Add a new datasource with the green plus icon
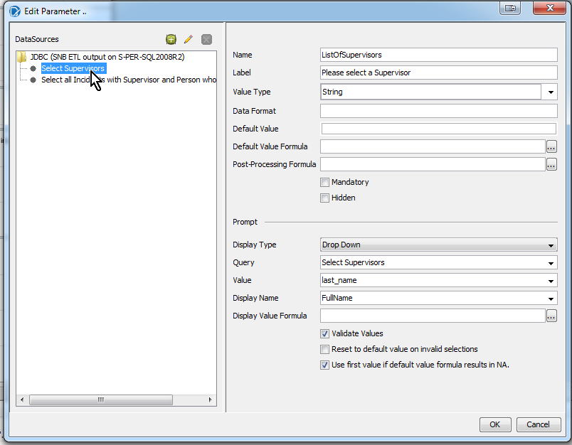The image size is (572, 445). [x=171, y=39]
